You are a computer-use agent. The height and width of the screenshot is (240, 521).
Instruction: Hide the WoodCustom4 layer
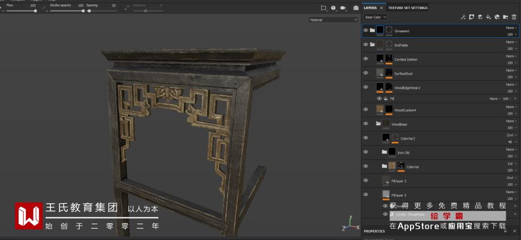366,110
